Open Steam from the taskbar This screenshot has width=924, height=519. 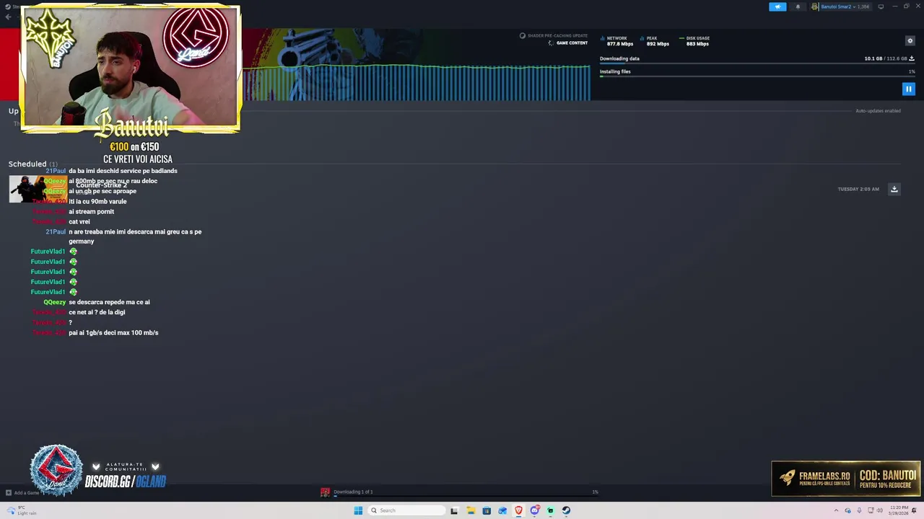click(x=566, y=510)
